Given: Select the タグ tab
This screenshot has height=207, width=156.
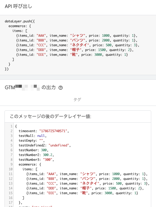Looking at the screenshot, I should tap(77, 99).
